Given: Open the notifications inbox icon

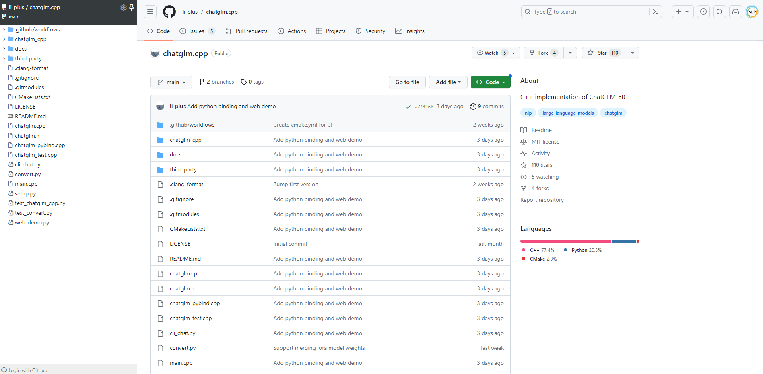Looking at the screenshot, I should [736, 12].
